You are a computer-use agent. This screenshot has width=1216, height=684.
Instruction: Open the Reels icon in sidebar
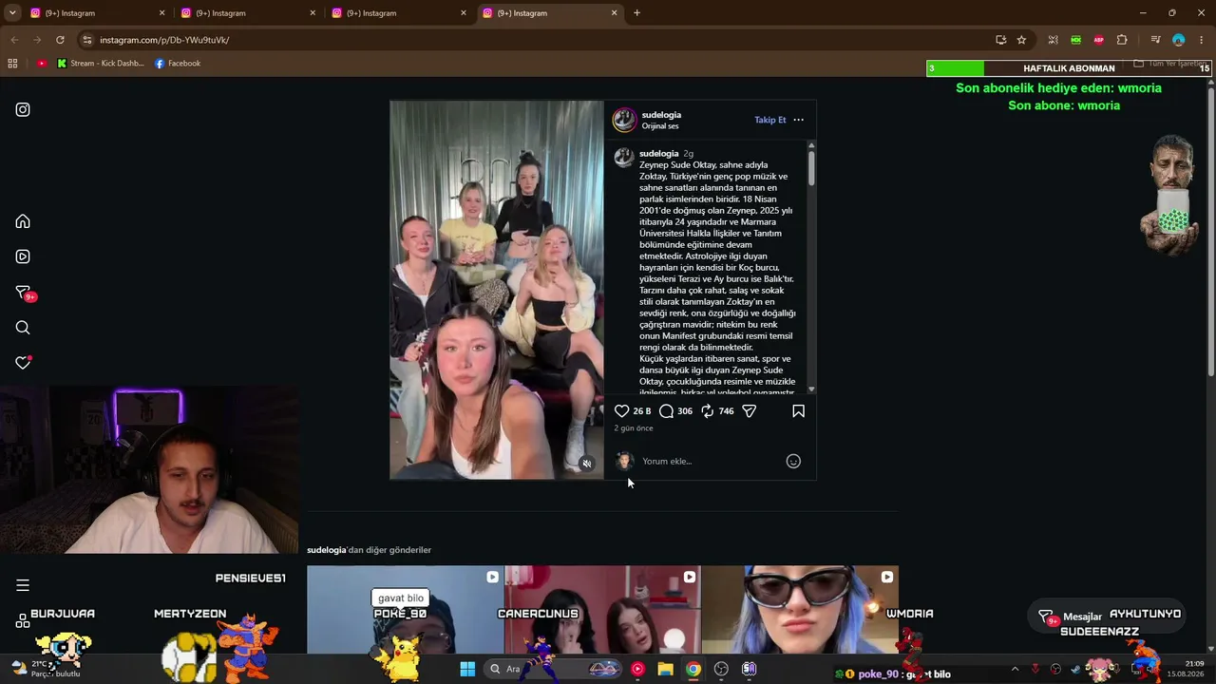(x=23, y=256)
